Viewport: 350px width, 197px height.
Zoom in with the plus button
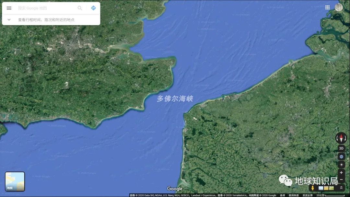point(341,173)
